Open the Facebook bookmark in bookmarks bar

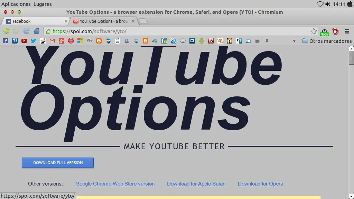[x=6, y=41]
